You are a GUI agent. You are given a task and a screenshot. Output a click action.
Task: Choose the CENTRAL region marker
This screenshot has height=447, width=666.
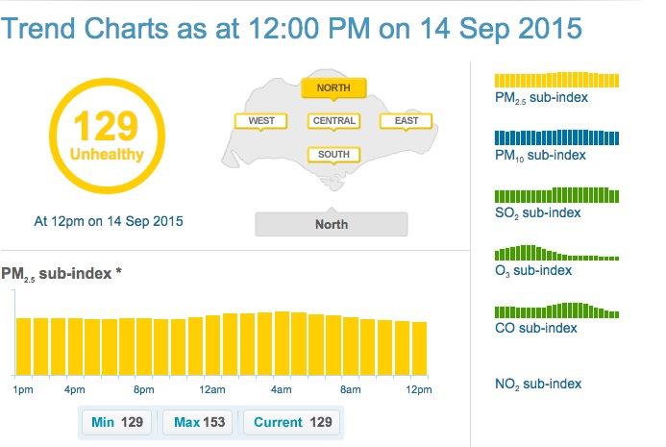[333, 121]
